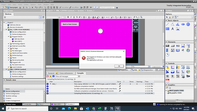Toggle Bold text formatting

tap(68, 17)
